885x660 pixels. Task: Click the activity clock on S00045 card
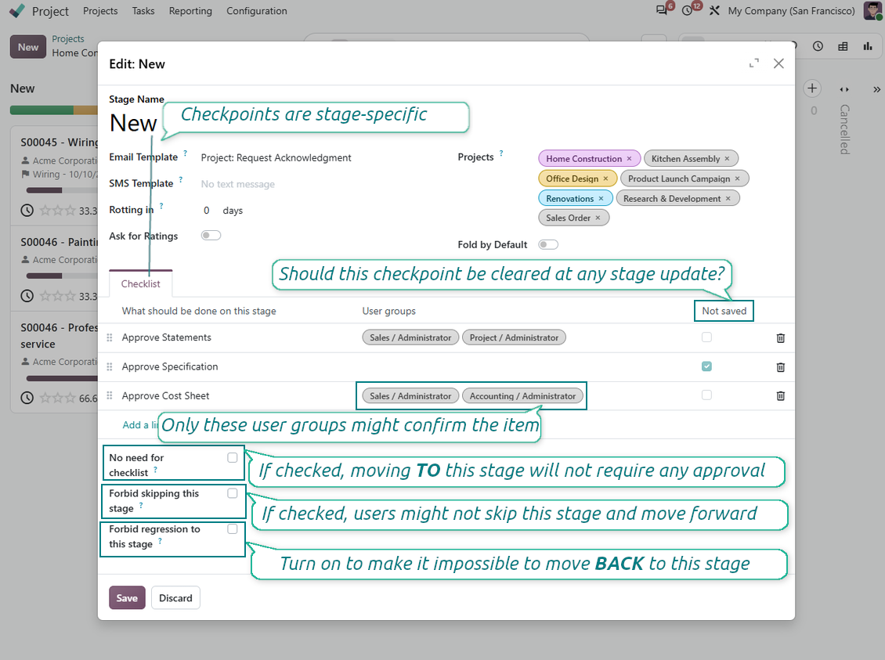pyautogui.click(x=27, y=211)
